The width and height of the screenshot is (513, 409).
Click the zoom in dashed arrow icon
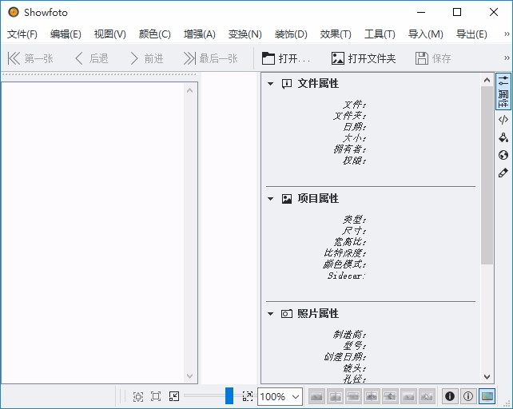[x=248, y=396]
